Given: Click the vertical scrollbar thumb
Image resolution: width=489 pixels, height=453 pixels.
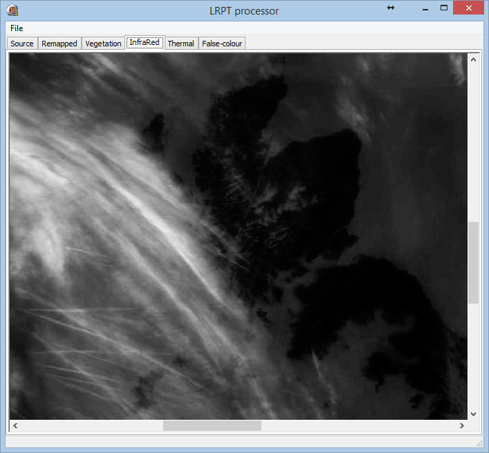Looking at the screenshot, I should [473, 263].
